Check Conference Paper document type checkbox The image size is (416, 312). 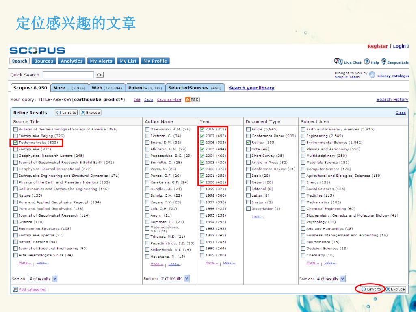(248, 136)
